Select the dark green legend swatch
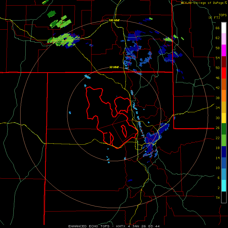 point(224,129)
